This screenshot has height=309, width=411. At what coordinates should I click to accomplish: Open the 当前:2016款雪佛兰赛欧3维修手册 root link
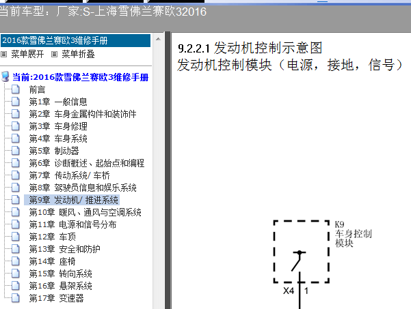81,77
